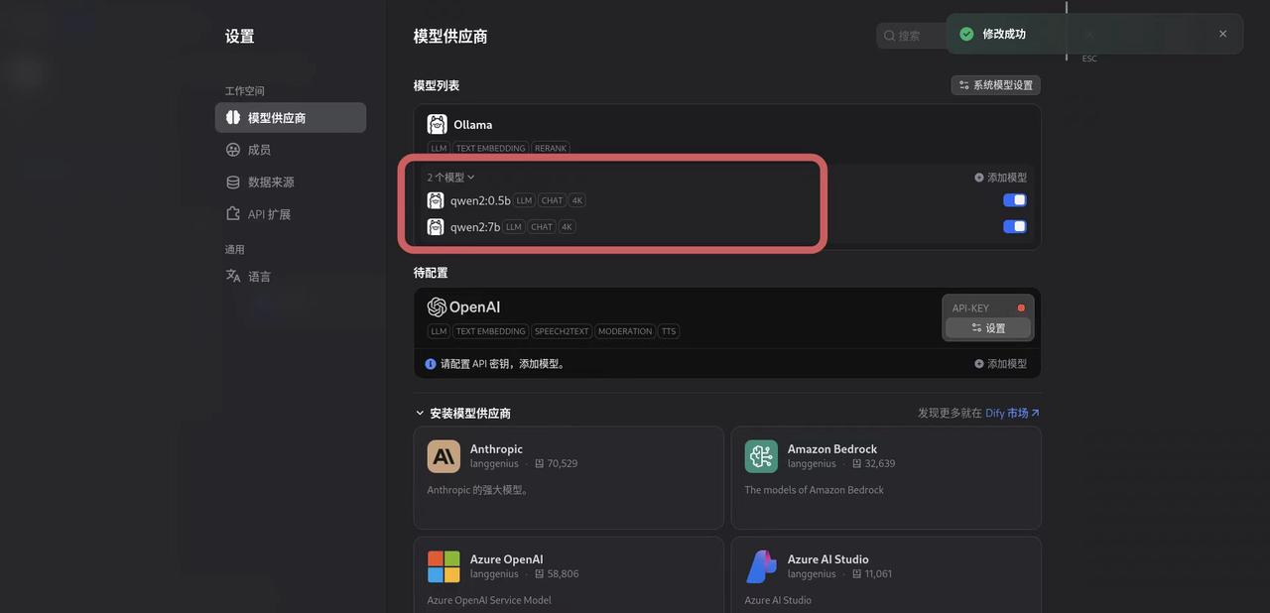The height and width of the screenshot is (613, 1270).
Task: Click the Amazon Bedrock provider icon
Action: [x=761, y=455]
